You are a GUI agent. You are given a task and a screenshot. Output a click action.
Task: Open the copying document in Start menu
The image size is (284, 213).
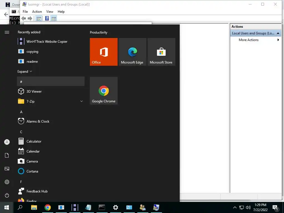(51, 51)
